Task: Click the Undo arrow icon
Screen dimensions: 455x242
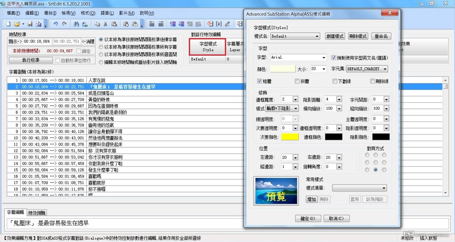Action: click(56, 24)
